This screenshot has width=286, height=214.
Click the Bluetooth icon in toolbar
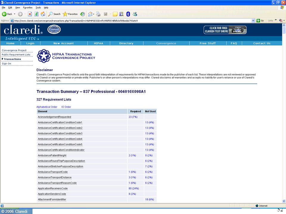point(128,14)
